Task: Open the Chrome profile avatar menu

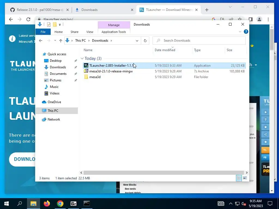Action: [259, 19]
